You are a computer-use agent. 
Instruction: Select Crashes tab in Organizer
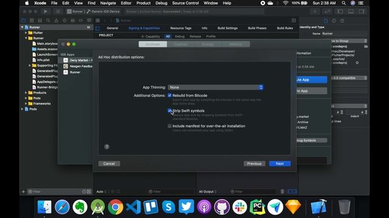[181, 44]
